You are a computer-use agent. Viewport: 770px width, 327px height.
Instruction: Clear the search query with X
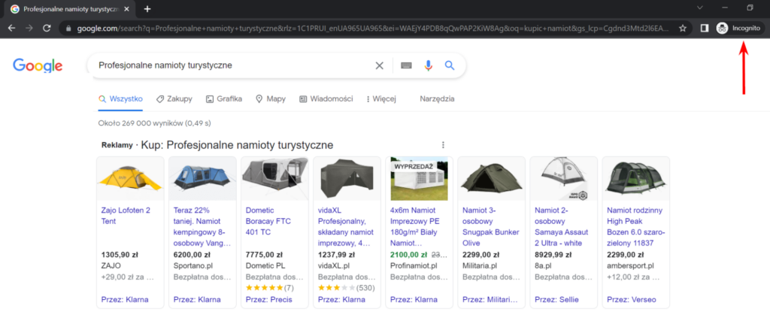point(379,65)
